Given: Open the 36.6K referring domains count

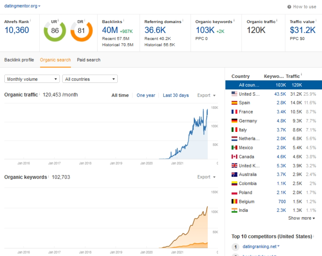Looking at the screenshot, I should click(x=155, y=30).
